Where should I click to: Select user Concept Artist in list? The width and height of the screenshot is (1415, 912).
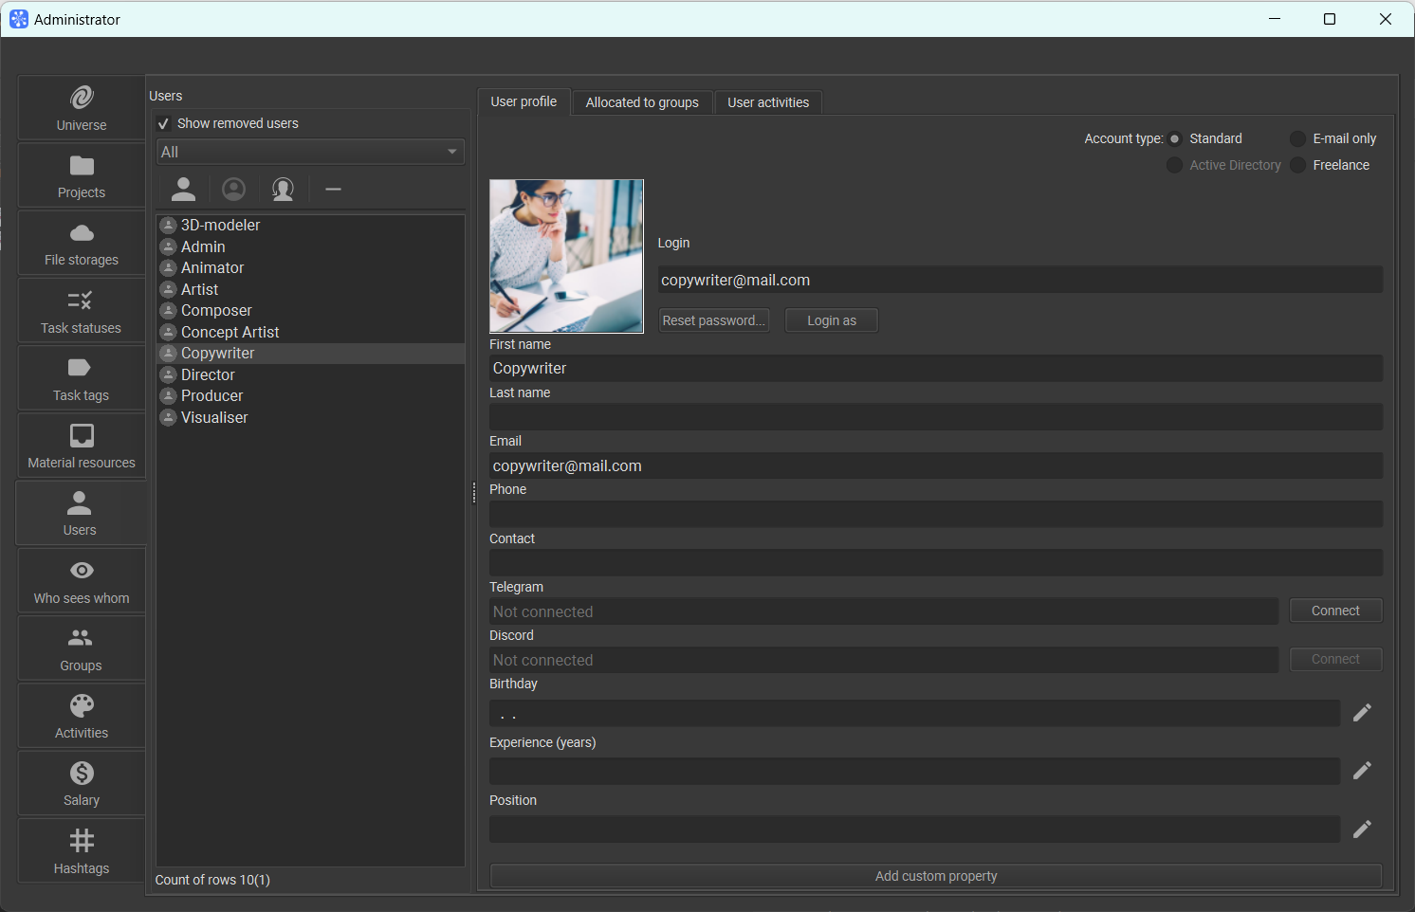(310, 332)
